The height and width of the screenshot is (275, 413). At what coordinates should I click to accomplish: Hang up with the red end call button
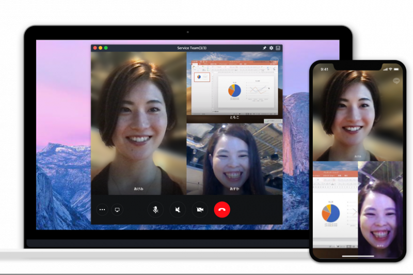click(222, 209)
